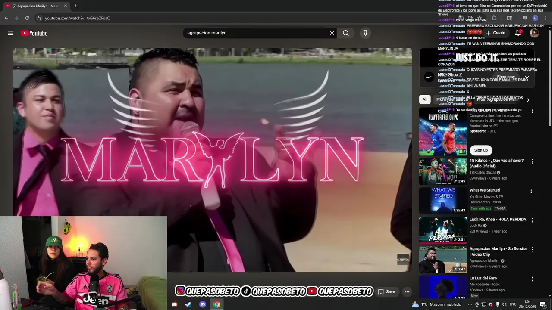Open options menu for La Luz del Faro

click(x=532, y=279)
